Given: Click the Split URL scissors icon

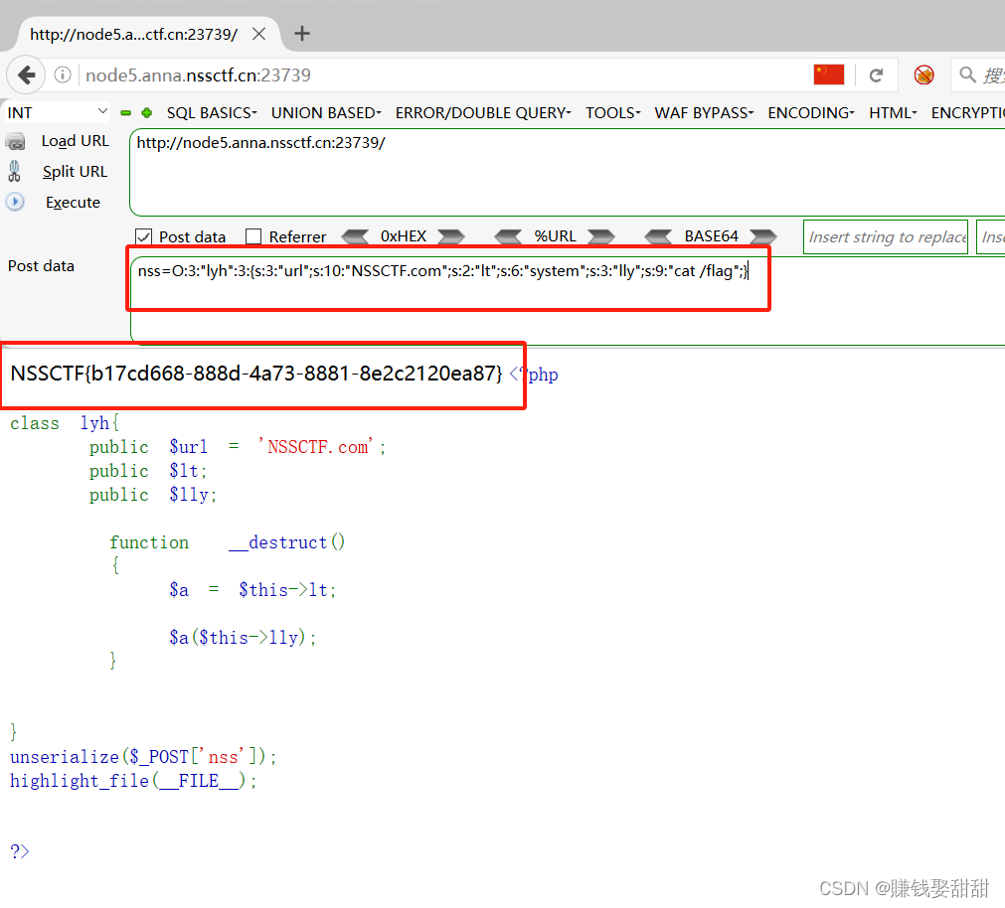Looking at the screenshot, I should pyautogui.click(x=14, y=171).
